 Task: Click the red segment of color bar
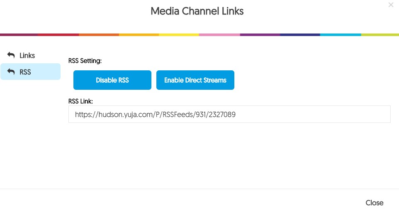pyautogui.click(x=58, y=34)
